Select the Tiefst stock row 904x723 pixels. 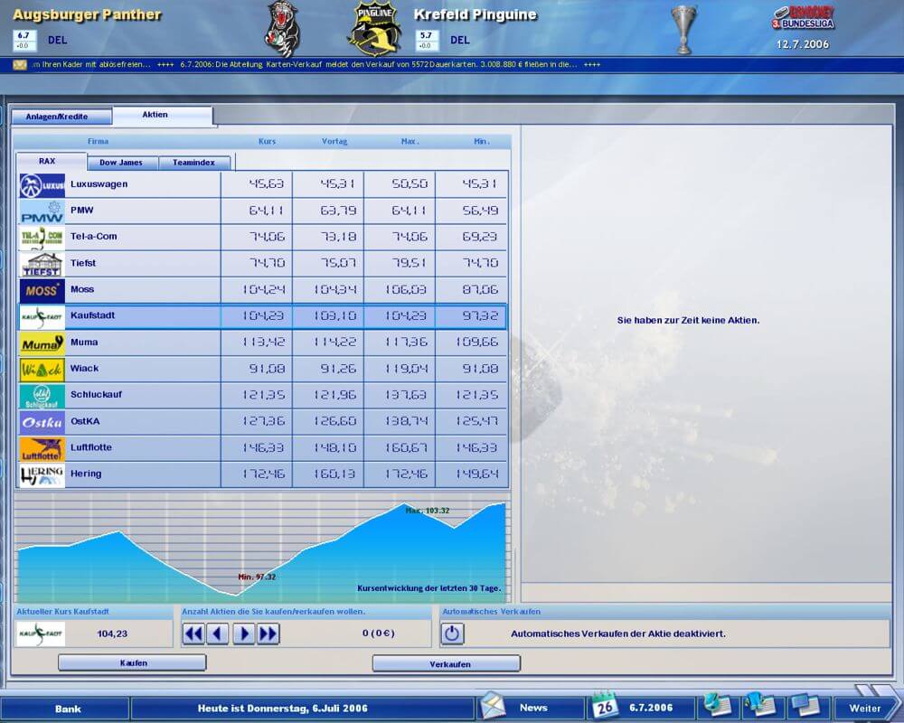click(263, 264)
